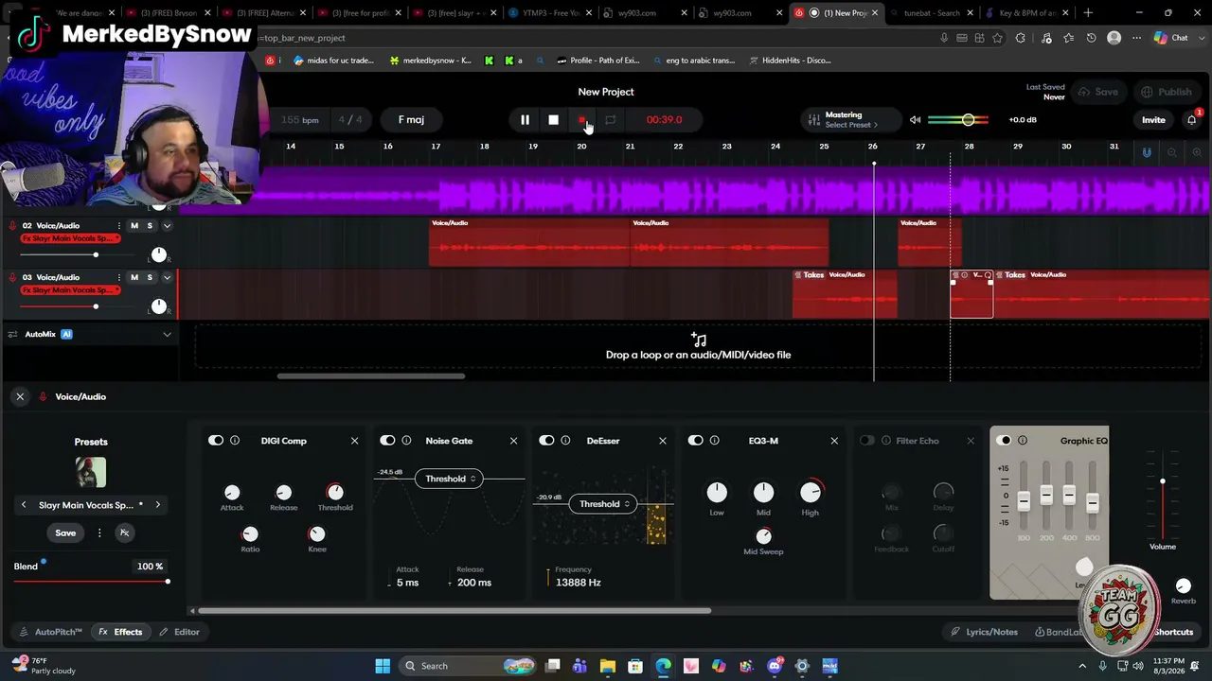Open track 03 three-dot menu
1212x681 pixels.
pyautogui.click(x=118, y=277)
